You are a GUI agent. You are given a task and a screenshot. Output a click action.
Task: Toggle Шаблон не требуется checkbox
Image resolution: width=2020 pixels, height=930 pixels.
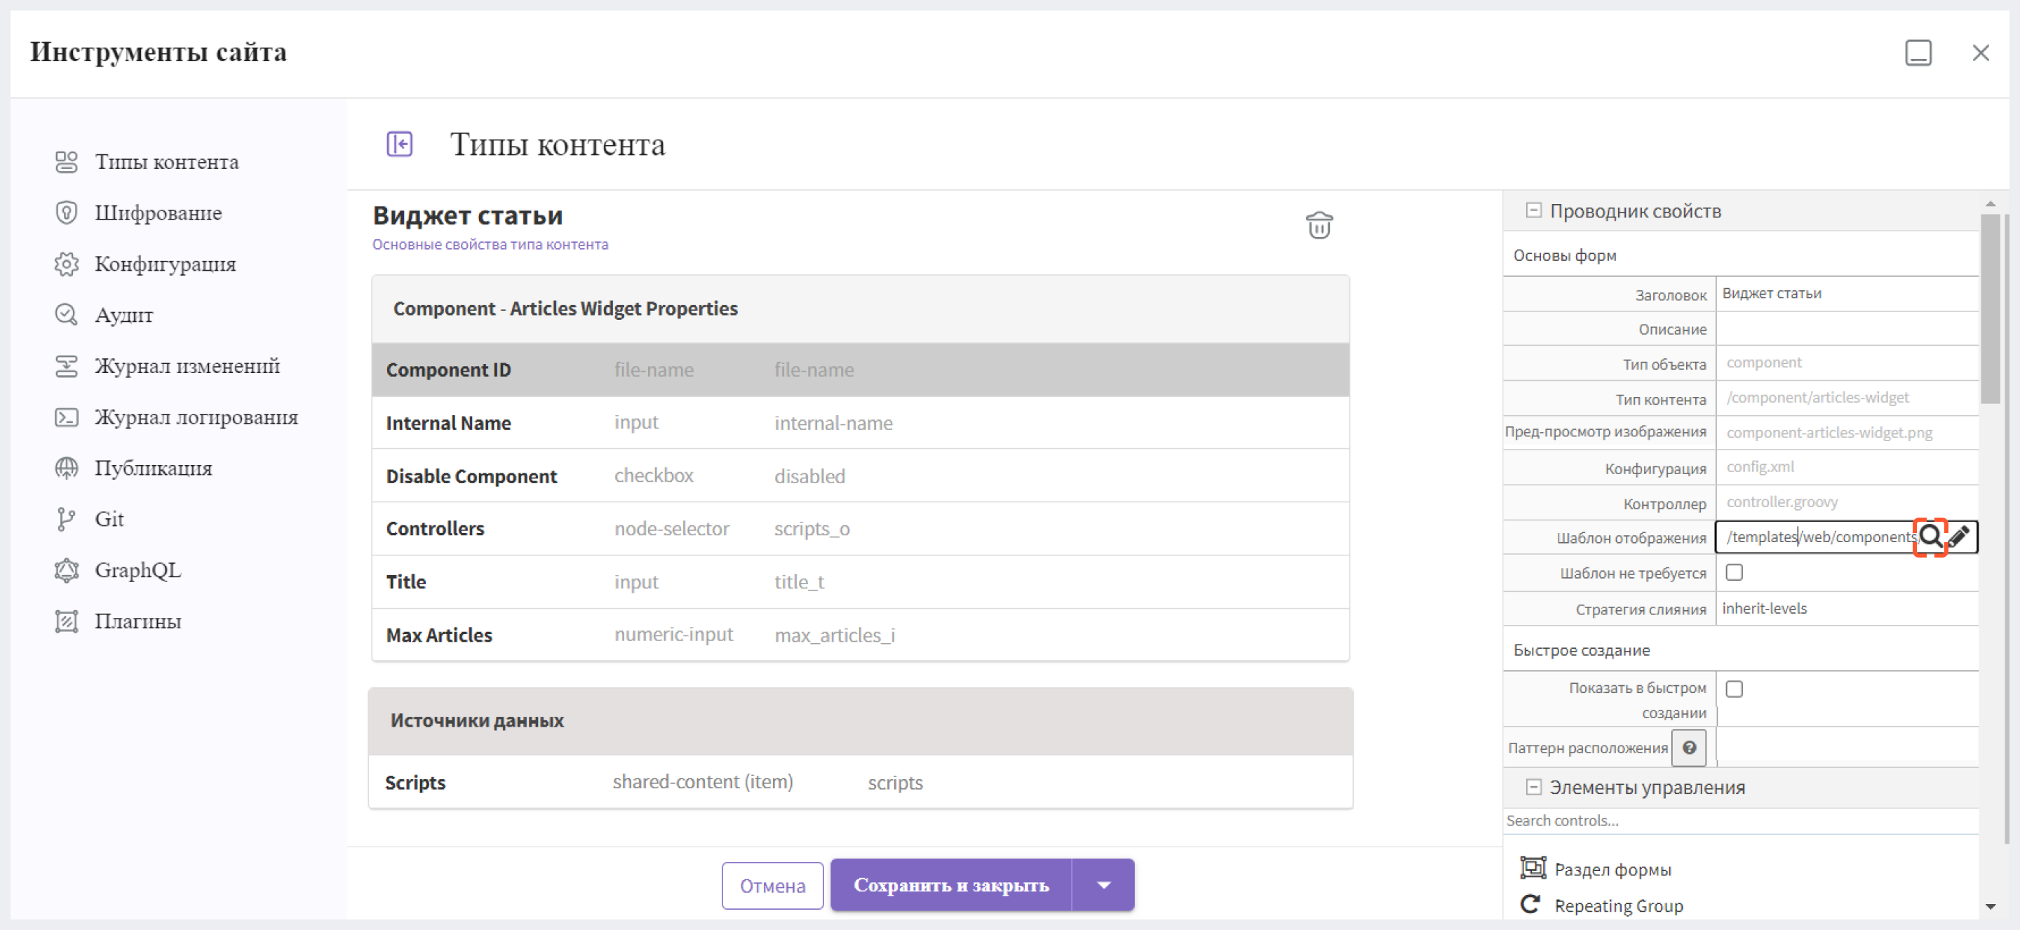1735,572
